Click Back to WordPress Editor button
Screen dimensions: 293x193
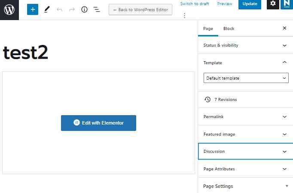pyautogui.click(x=141, y=10)
